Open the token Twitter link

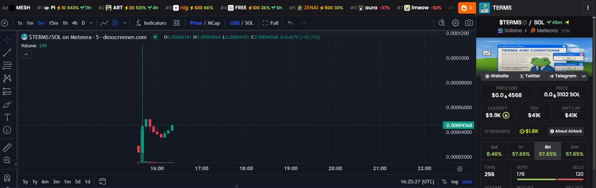(530, 76)
